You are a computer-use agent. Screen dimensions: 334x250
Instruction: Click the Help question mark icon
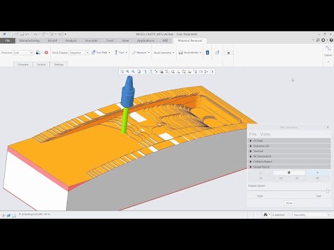[331, 40]
